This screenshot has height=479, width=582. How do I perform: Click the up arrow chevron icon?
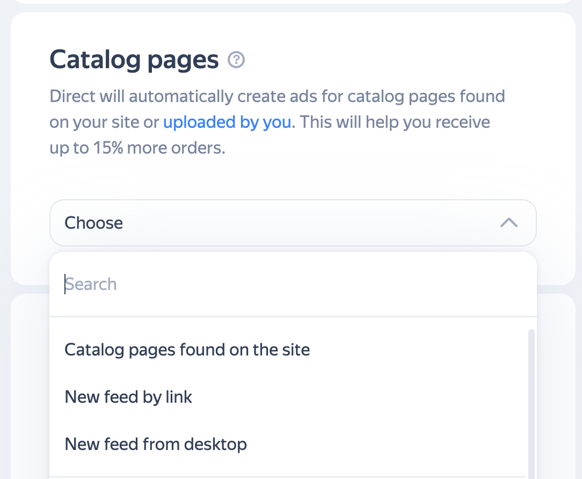[508, 222]
